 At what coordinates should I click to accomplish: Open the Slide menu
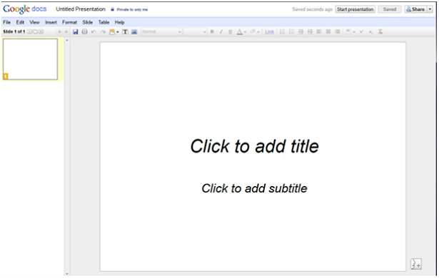[88, 22]
